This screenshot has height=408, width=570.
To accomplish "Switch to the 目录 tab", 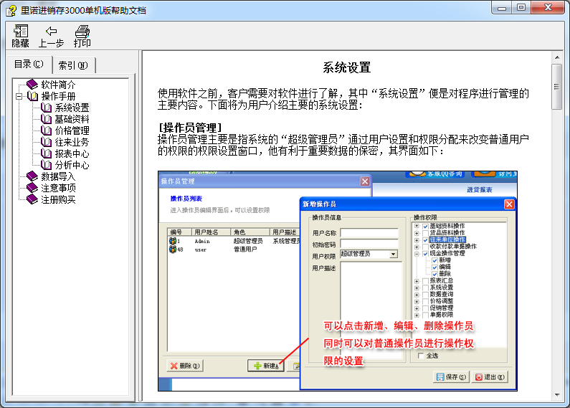I will 29,65.
